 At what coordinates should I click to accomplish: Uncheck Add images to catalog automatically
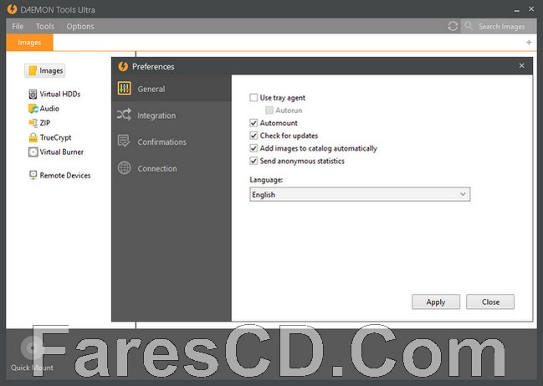(x=254, y=148)
